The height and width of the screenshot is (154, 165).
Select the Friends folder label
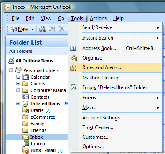[38, 130]
